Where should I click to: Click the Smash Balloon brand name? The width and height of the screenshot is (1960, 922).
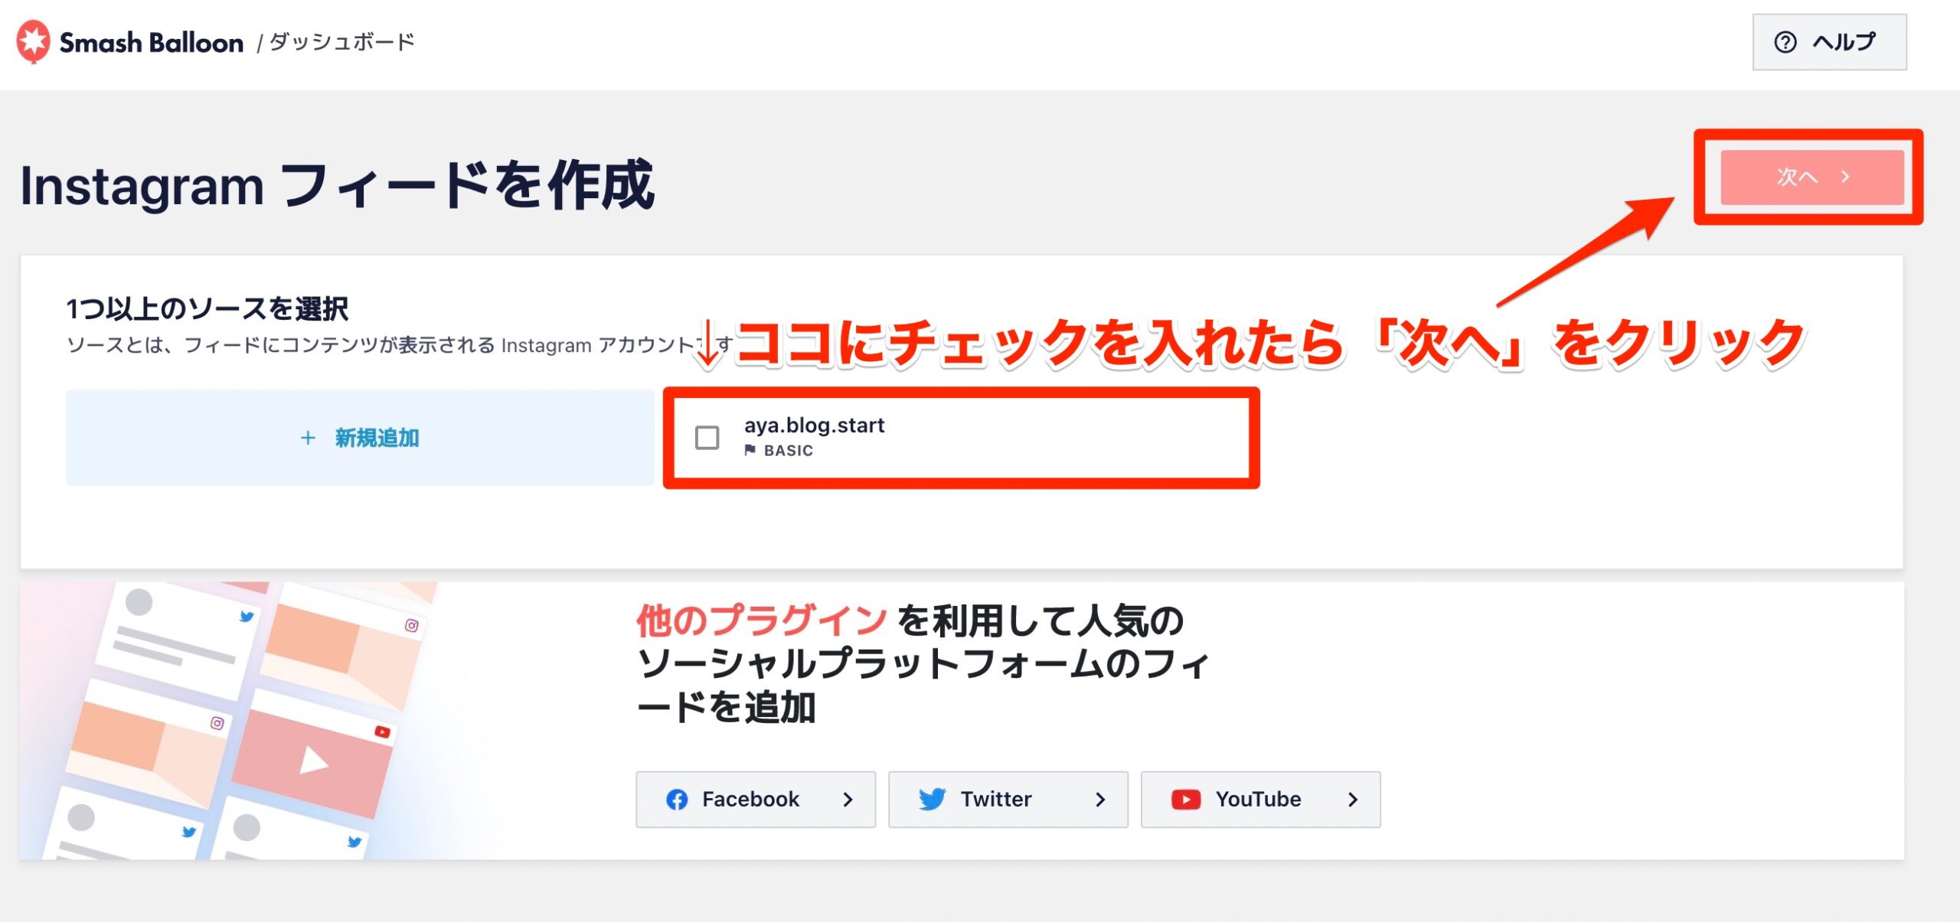[x=152, y=43]
